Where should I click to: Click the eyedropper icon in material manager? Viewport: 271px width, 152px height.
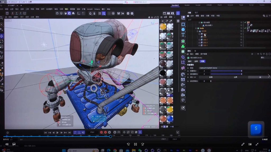[x=170, y=21]
